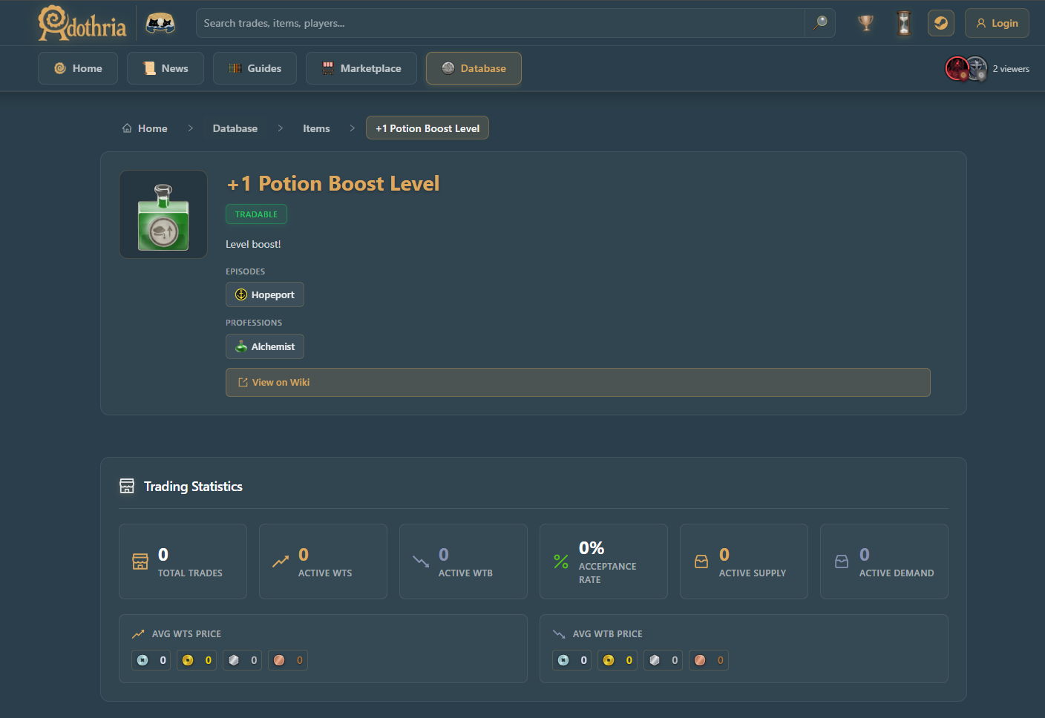Screen dimensions: 1045x718
Task: Go to the News tab
Action: (166, 68)
